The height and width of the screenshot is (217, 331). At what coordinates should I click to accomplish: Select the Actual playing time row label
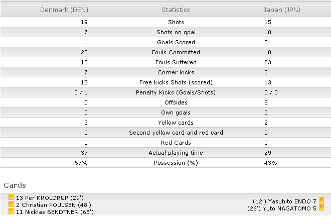click(176, 153)
